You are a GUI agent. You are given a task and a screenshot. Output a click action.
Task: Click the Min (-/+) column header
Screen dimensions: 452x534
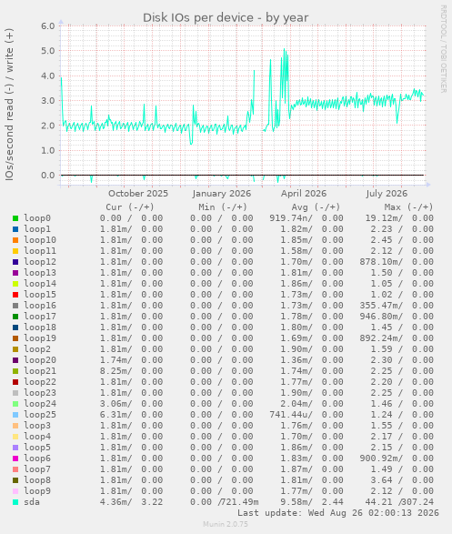click(223, 207)
